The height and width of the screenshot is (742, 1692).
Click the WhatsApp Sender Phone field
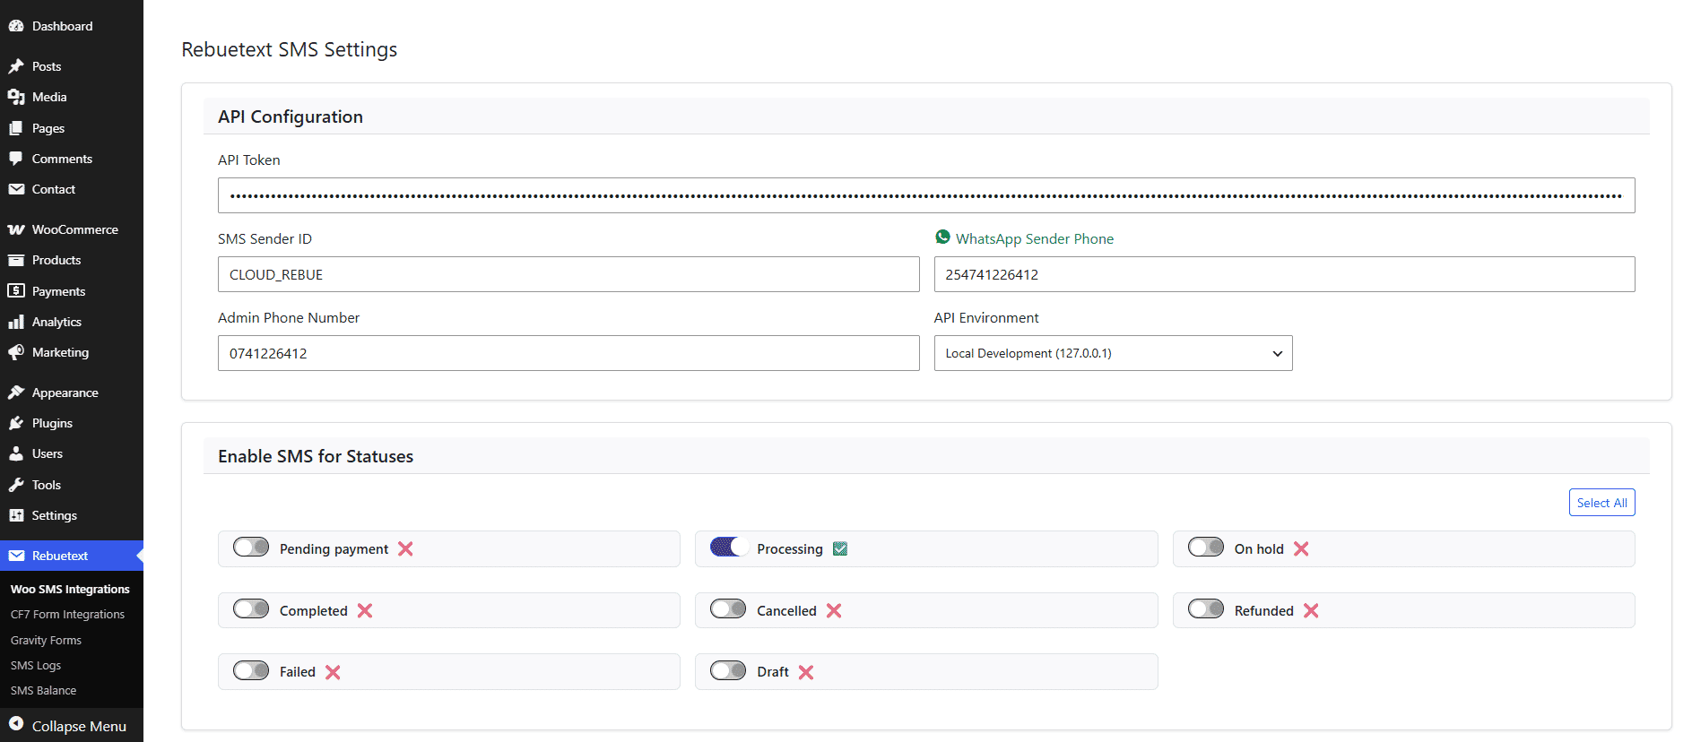[x=1284, y=274]
